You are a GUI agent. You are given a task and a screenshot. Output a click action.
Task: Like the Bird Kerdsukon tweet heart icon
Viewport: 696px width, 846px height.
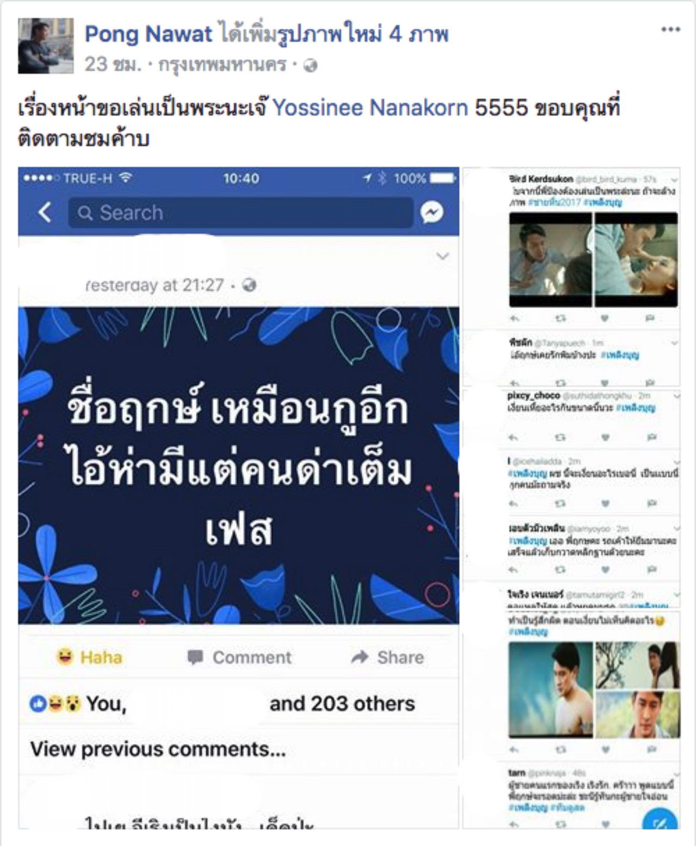coord(605,318)
